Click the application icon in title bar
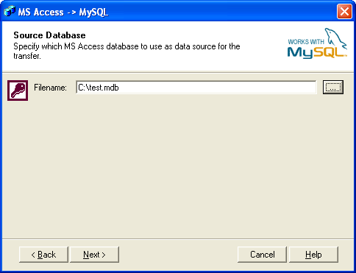 pyautogui.click(x=10, y=11)
